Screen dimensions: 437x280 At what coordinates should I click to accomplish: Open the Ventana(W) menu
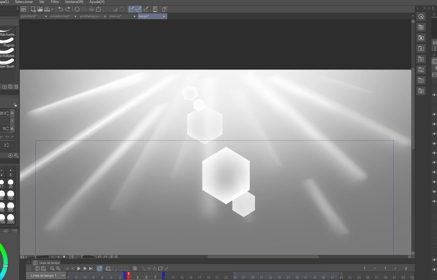coord(74,2)
